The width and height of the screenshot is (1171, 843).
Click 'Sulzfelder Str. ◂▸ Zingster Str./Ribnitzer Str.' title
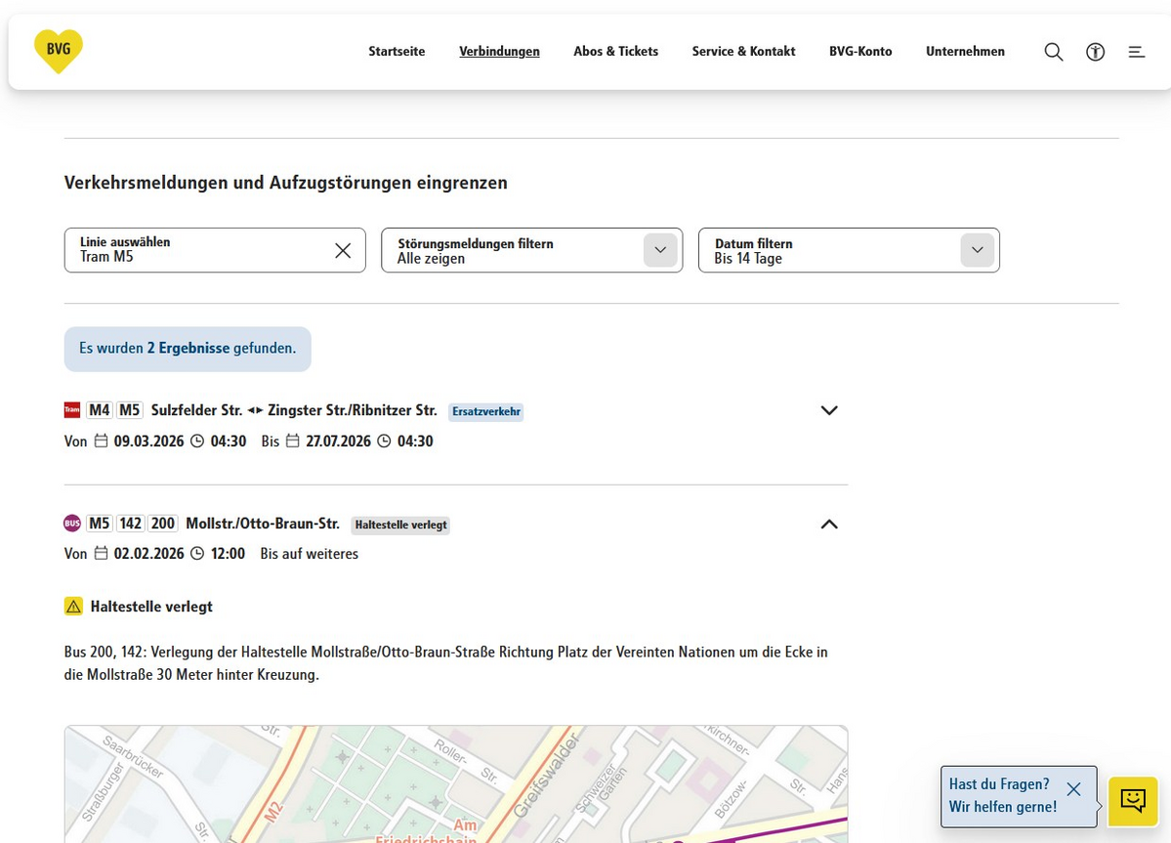pos(294,410)
